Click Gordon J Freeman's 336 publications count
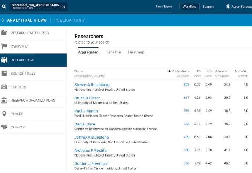 [x=186, y=163]
